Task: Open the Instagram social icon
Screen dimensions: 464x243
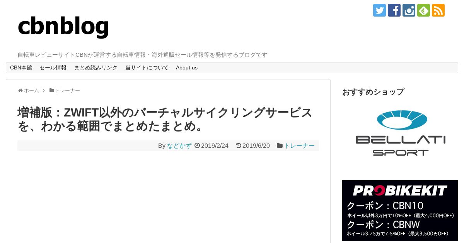Action: pyautogui.click(x=409, y=10)
